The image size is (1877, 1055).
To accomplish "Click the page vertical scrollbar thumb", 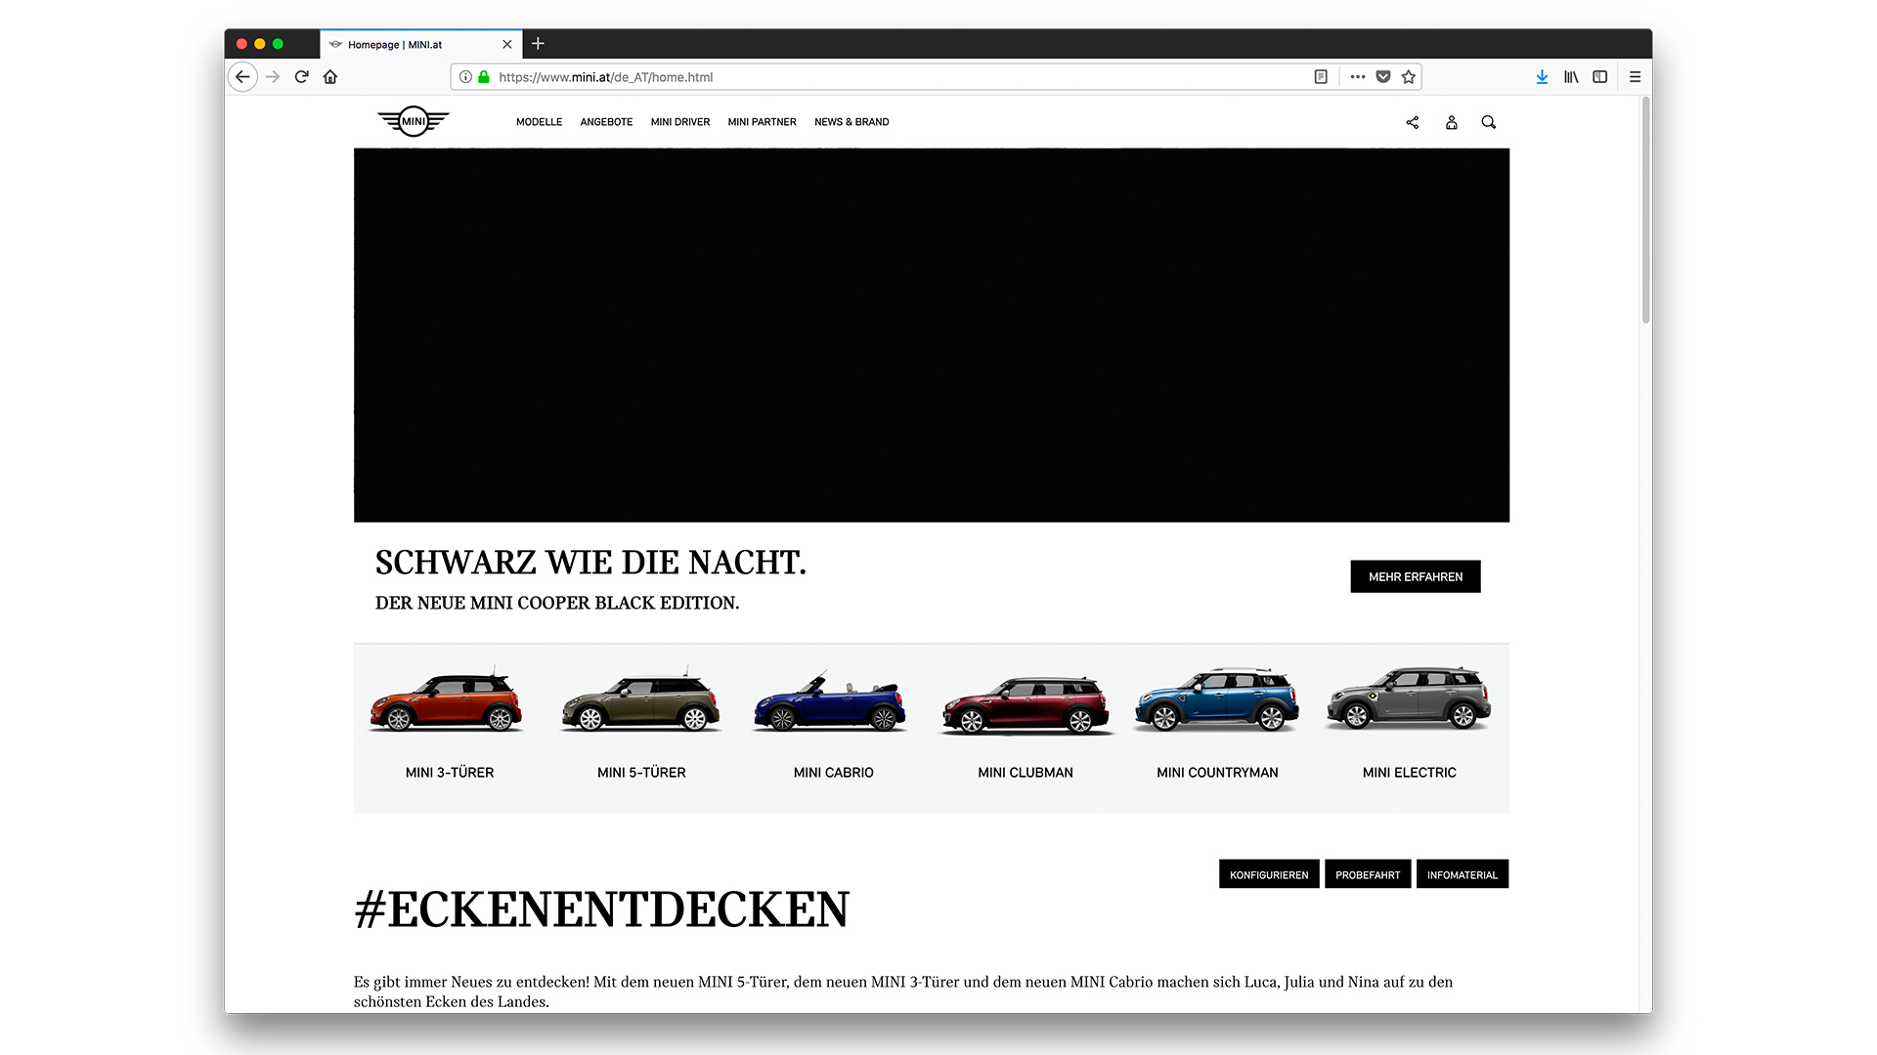I will point(1646,210).
